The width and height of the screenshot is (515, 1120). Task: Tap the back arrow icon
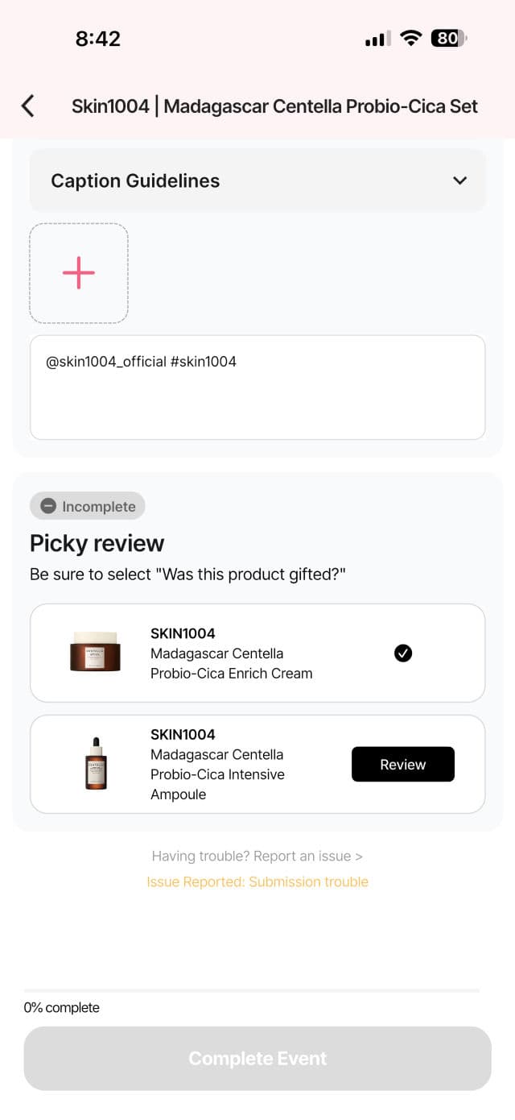[28, 106]
